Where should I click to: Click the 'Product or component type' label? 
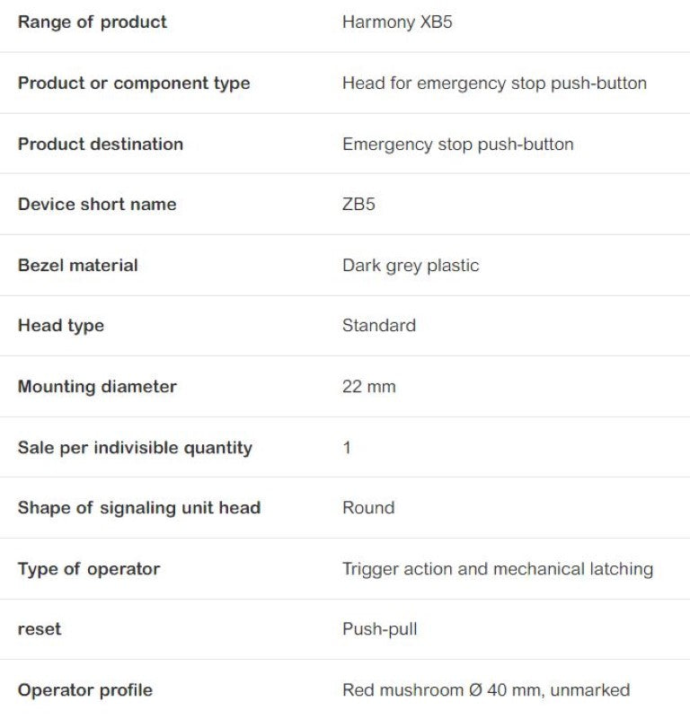[134, 83]
